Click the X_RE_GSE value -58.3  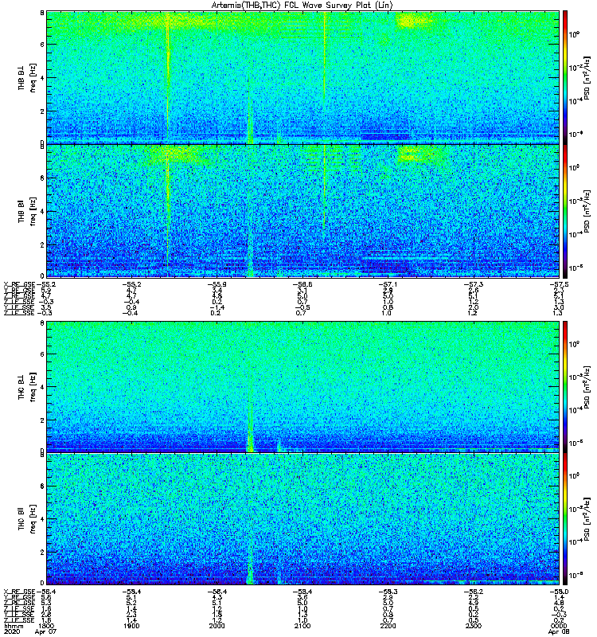388,592
